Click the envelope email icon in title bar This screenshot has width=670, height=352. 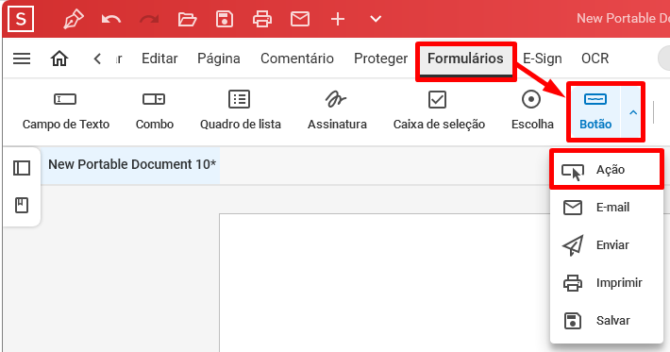coord(300,19)
